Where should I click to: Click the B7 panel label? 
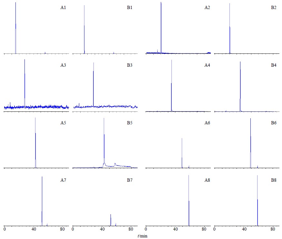(x=130, y=180)
